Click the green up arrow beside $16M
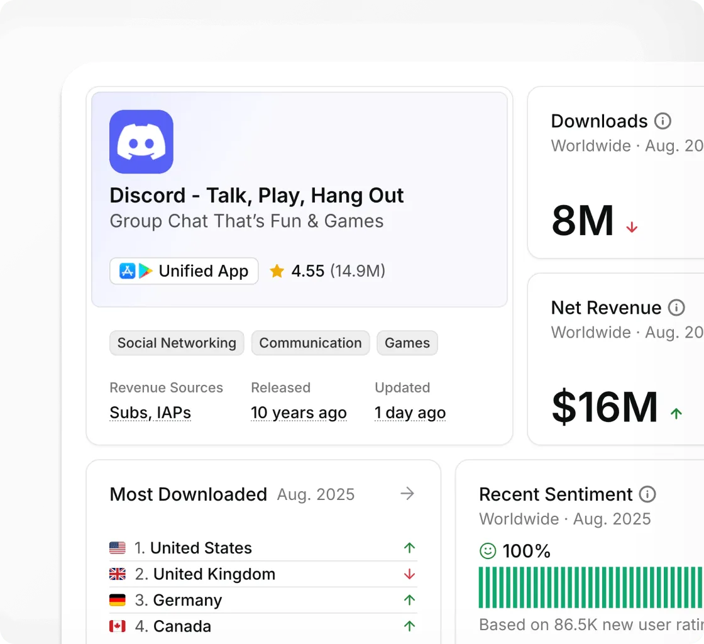The width and height of the screenshot is (704, 644). (676, 413)
